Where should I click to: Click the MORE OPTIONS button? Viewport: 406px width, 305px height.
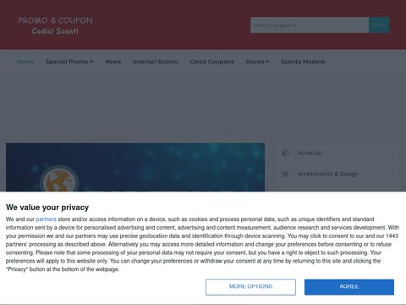tap(250, 287)
